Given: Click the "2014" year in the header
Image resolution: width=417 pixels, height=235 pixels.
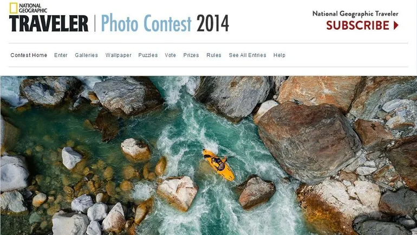Looking at the screenshot, I should point(212,23).
